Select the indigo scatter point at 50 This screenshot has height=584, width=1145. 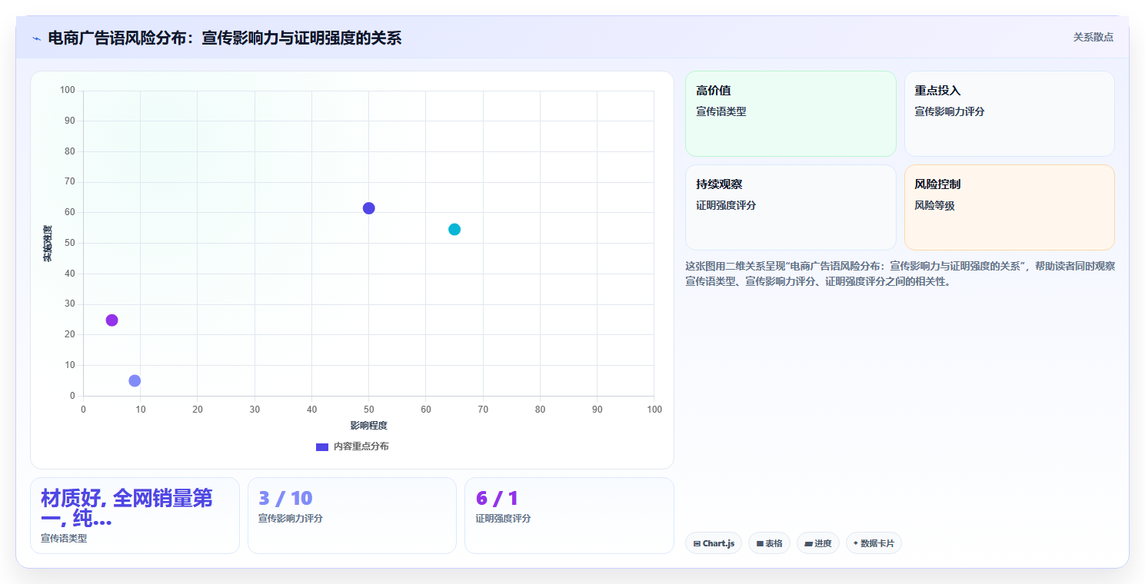(369, 208)
